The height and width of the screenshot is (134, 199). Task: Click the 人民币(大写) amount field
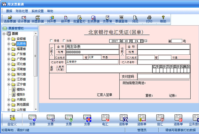click(x=109, y=69)
